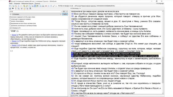
Task: Select the РСП66-Матф.:13 tab
Action: [x=76, y=8]
